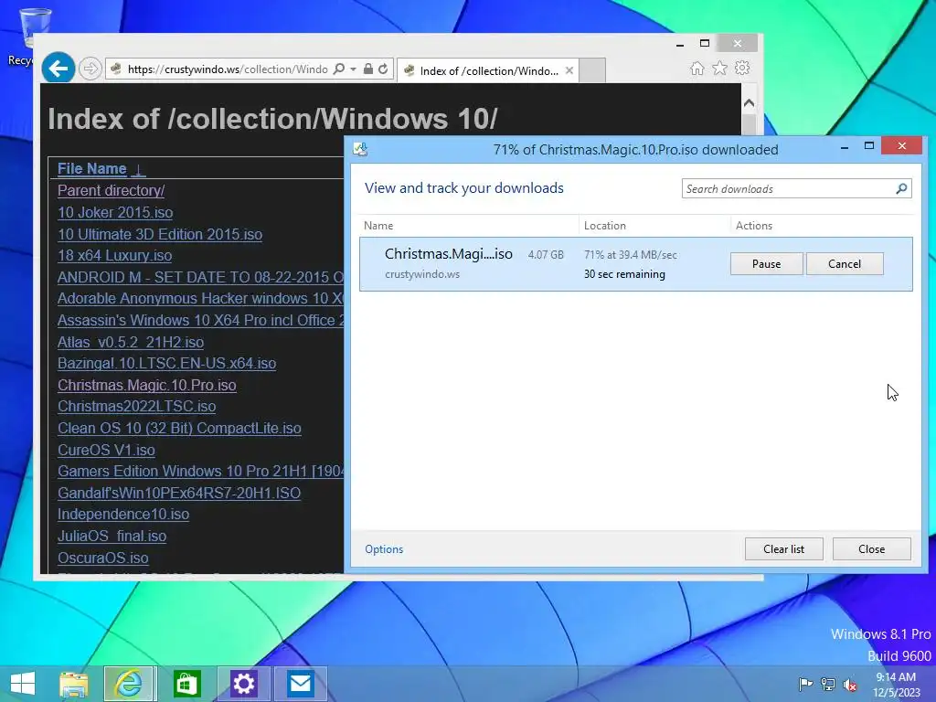Cancel the Christmas.Magic.10.Pro.iso download
The height and width of the screenshot is (702, 936).
845,264
